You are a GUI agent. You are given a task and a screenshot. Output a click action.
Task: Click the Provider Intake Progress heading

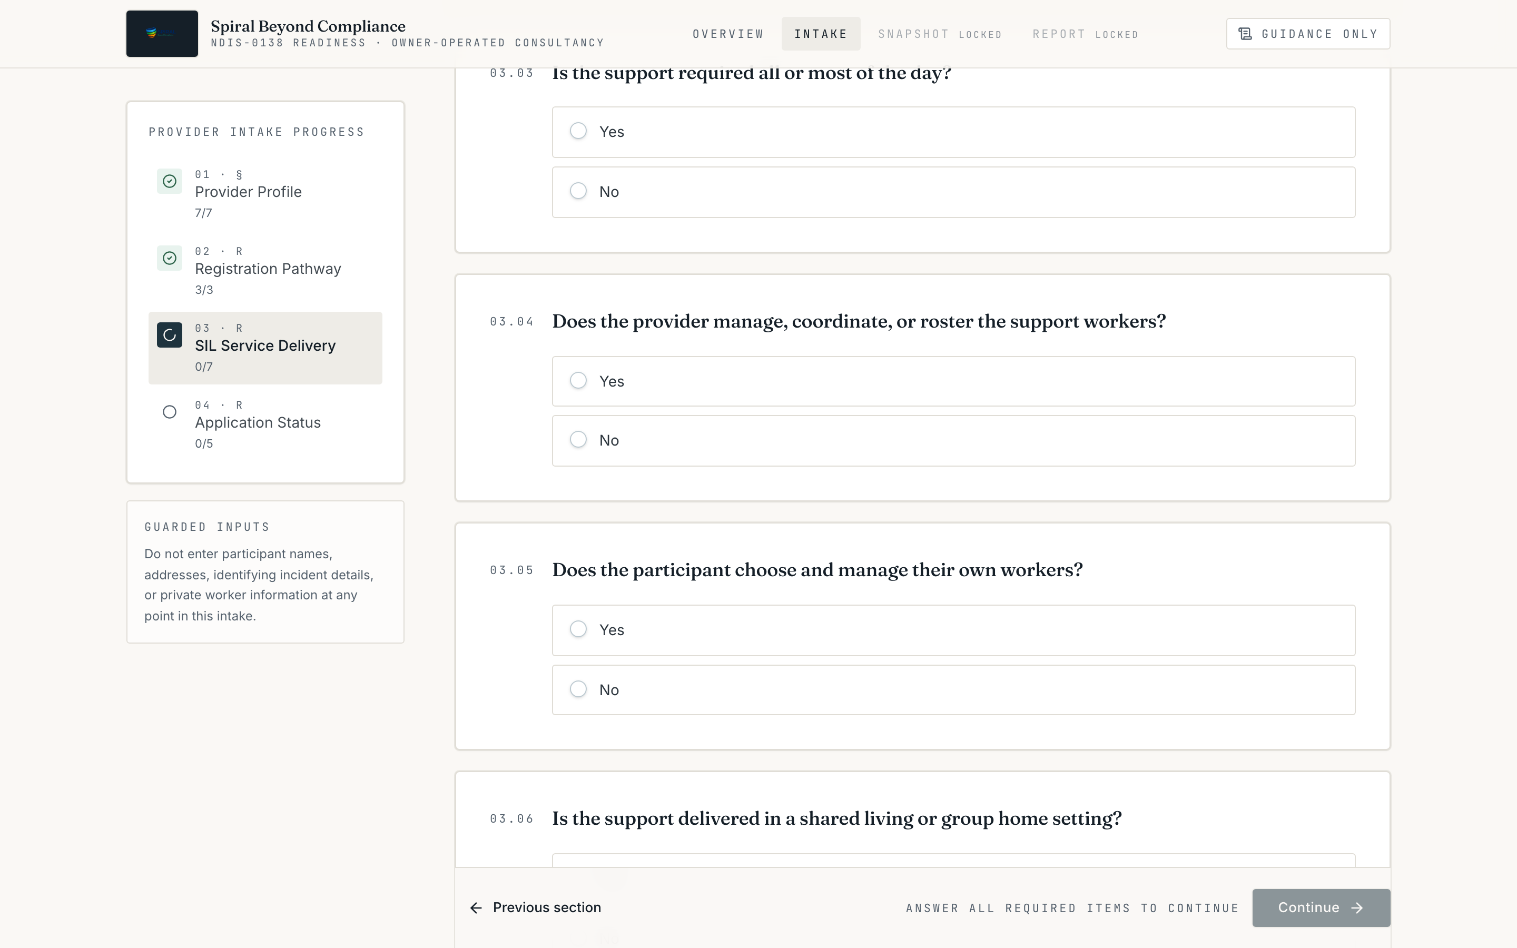click(257, 132)
